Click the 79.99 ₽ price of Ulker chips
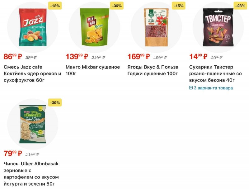 tap(13, 154)
